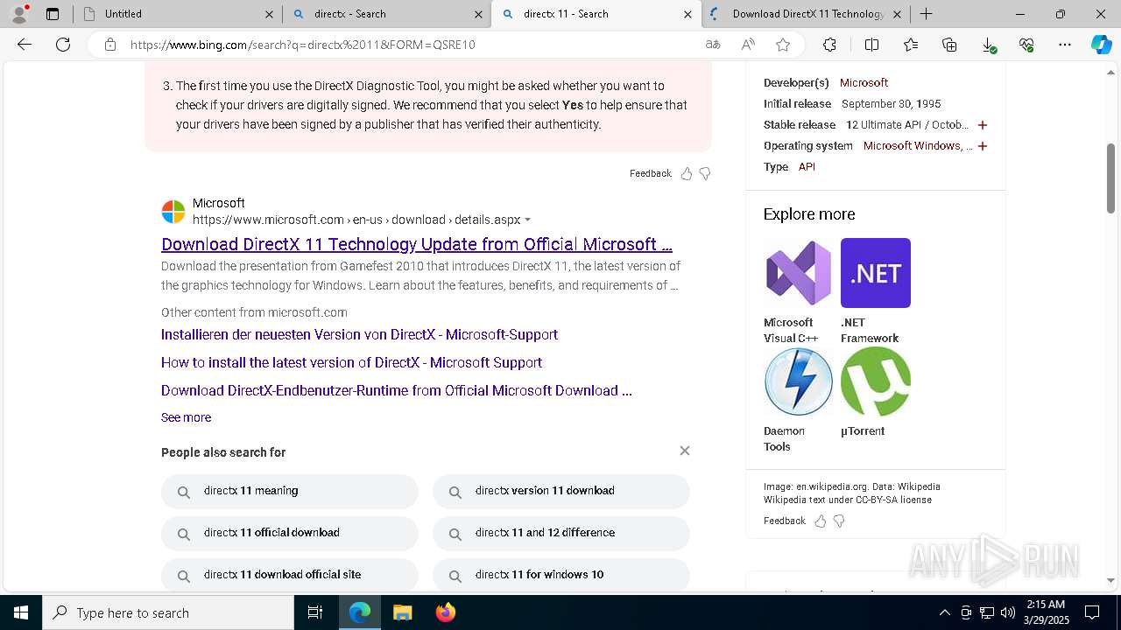View site information lock icon

[109, 45]
